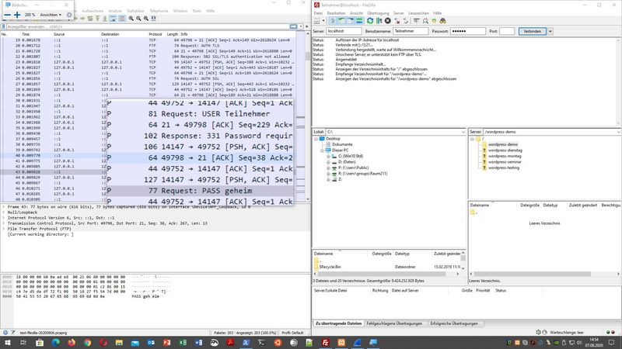Viewport: 622px width, 349px height.
Task: Expand File Transfer Protocol (FTP) details
Action: 4,229
